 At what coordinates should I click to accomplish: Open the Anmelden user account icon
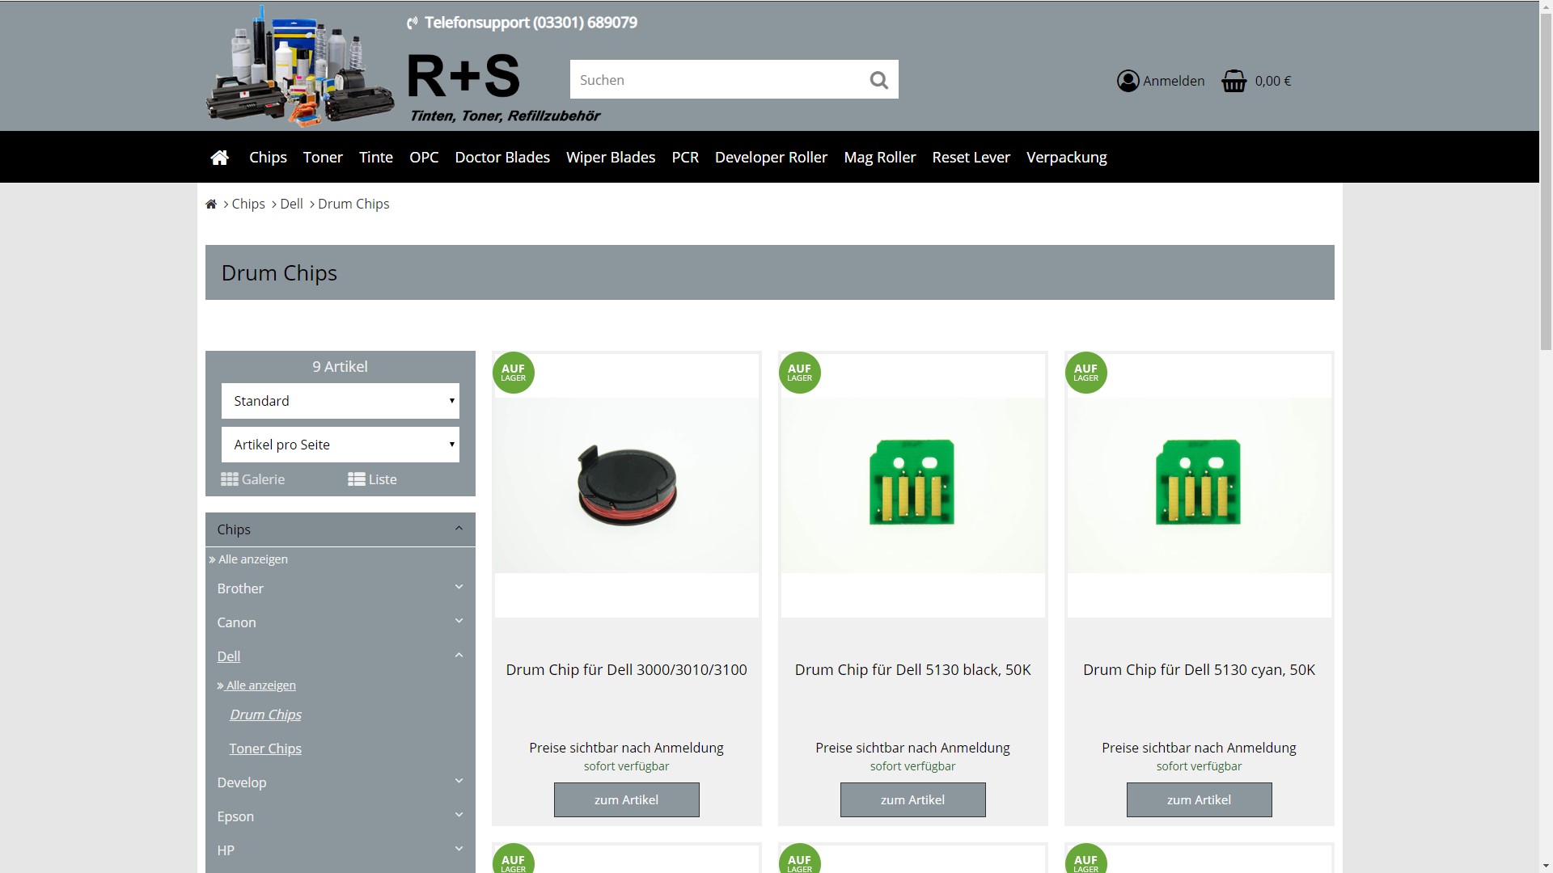click(1128, 81)
